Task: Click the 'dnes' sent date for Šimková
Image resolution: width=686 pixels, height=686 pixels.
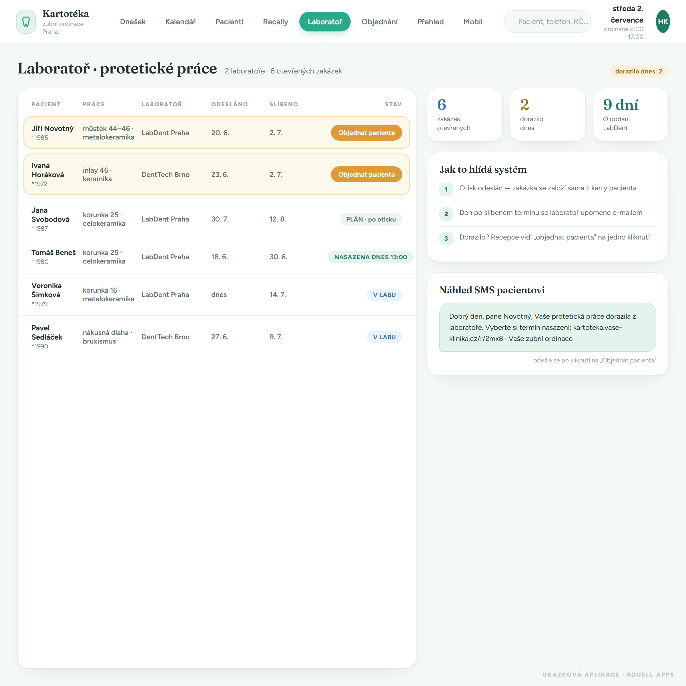Action: tap(219, 295)
